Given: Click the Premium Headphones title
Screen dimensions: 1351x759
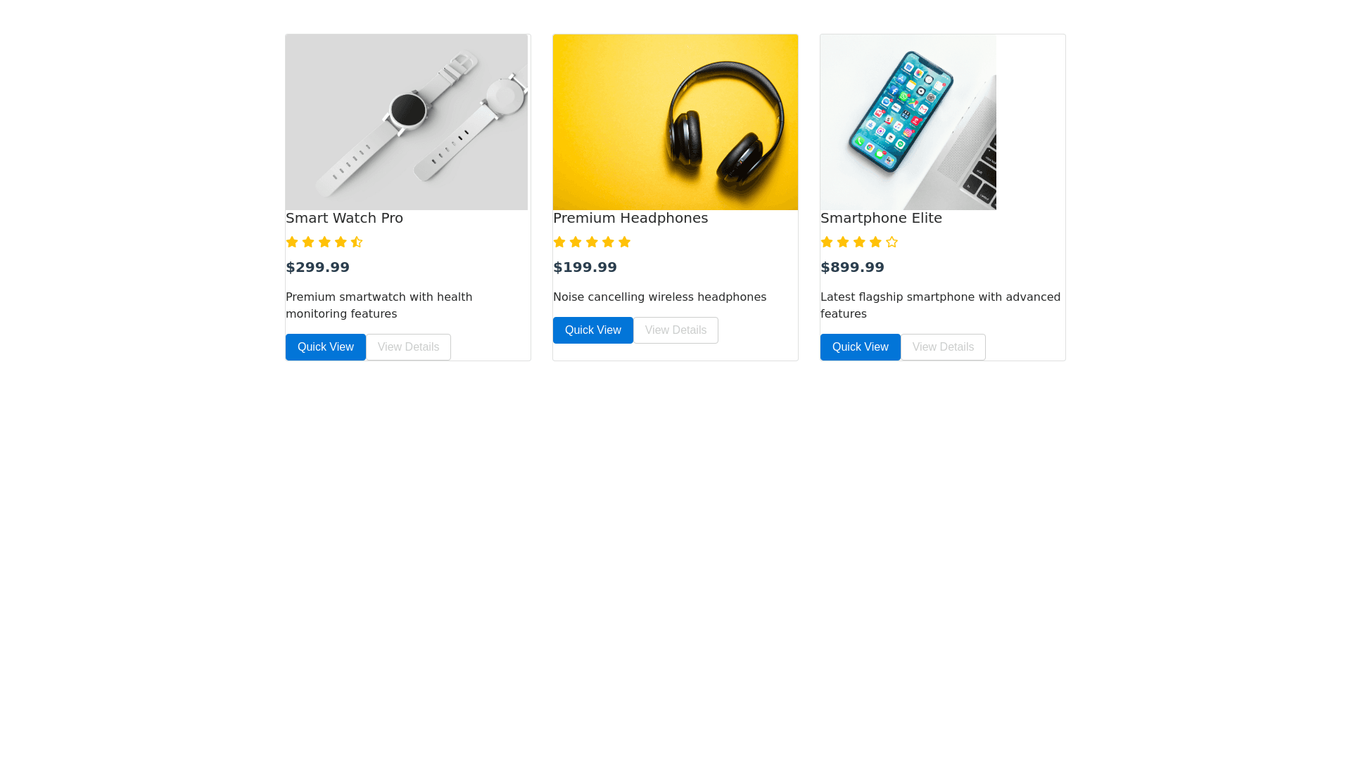Looking at the screenshot, I should 630,219.
